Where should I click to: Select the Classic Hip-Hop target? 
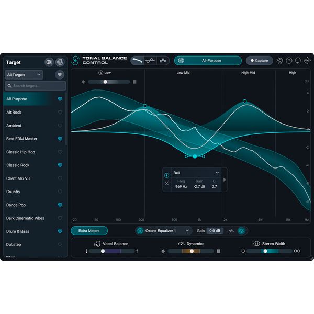34,152
